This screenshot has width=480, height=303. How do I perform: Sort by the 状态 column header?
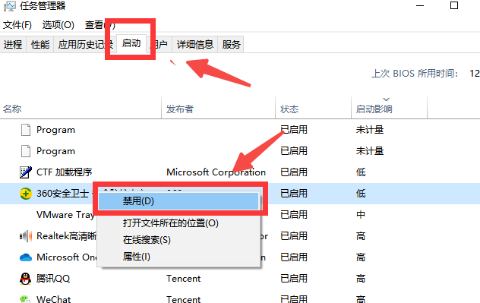pos(289,109)
